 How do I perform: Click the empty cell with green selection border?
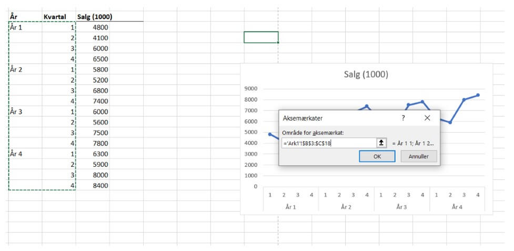click(x=261, y=37)
